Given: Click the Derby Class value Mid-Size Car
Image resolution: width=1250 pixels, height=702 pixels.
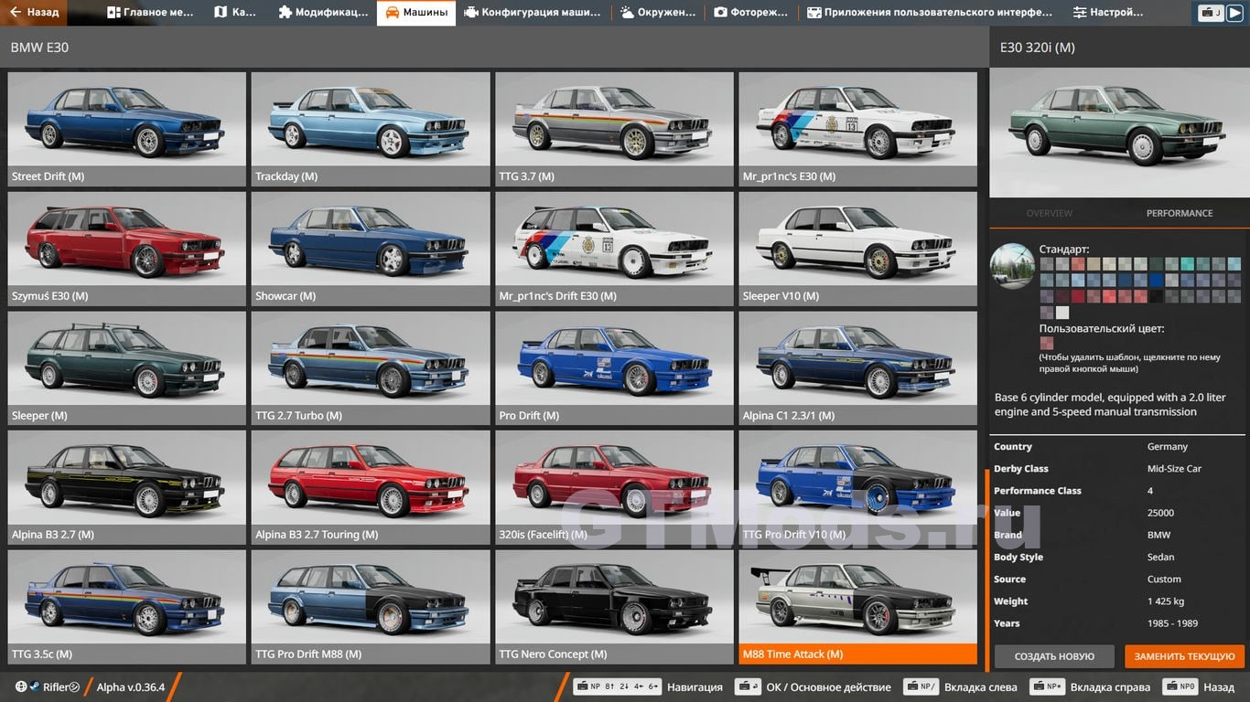Looking at the screenshot, I should click(x=1174, y=469).
